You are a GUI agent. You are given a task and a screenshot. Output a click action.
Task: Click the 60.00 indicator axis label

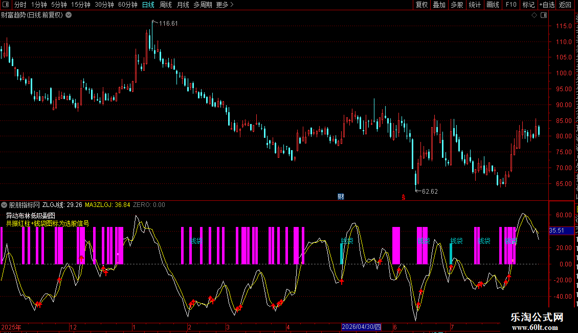(x=564, y=215)
